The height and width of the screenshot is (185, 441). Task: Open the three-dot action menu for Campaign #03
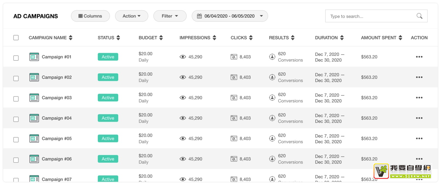pos(419,98)
